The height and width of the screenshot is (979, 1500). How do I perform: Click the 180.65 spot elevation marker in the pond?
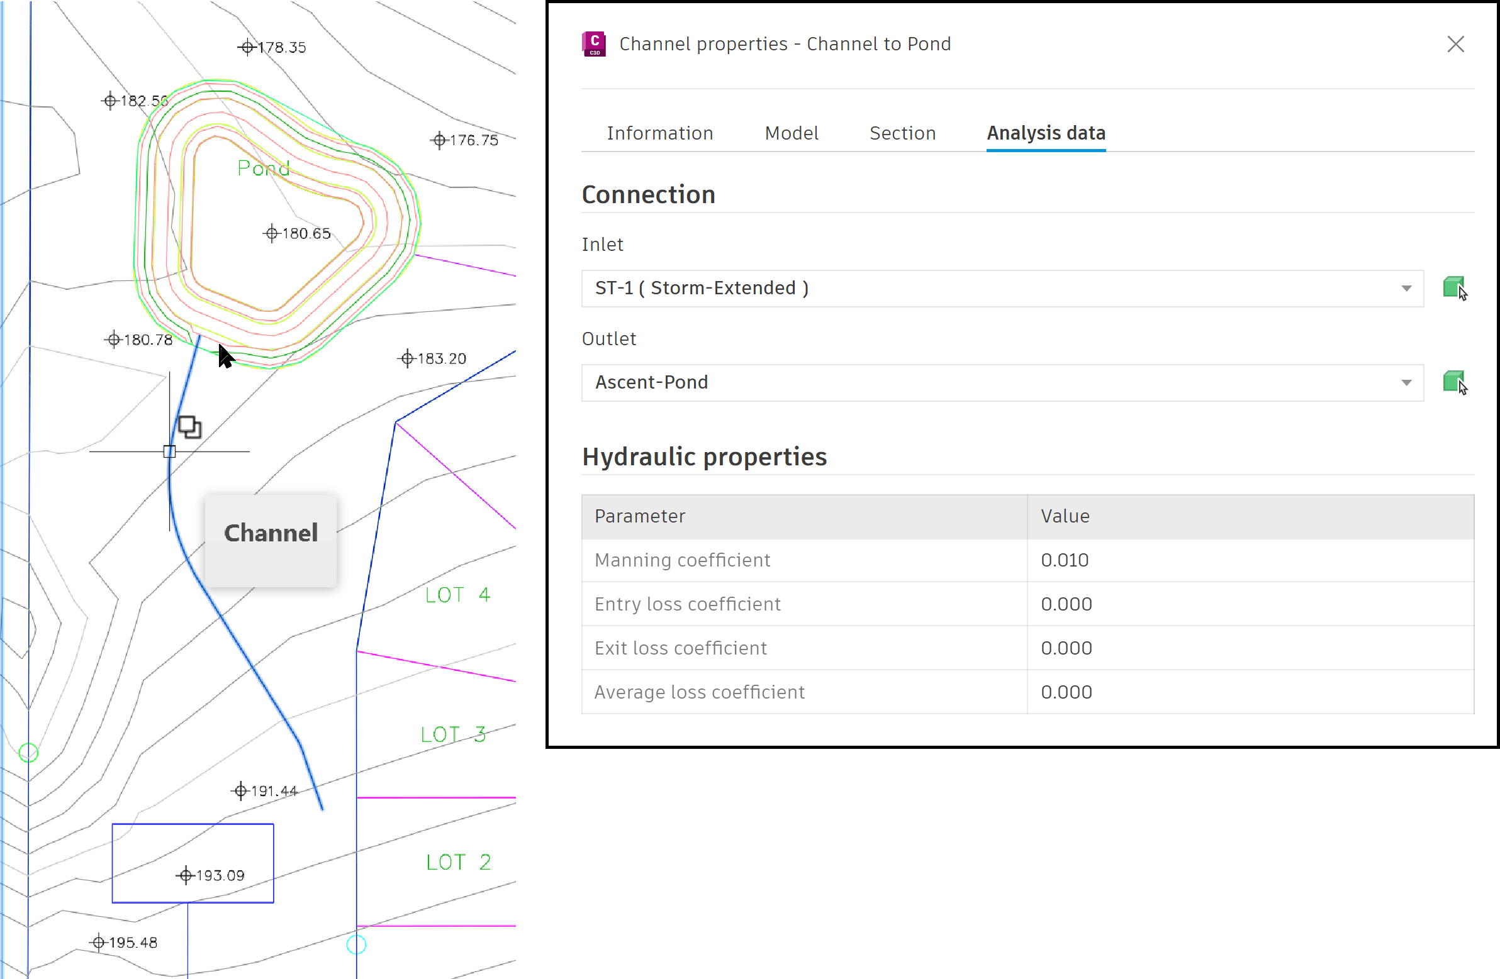click(x=272, y=234)
